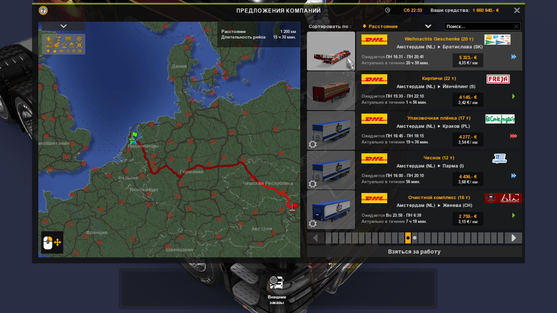Go to next page of offers
This screenshot has height=313, width=557.
pyautogui.click(x=513, y=238)
